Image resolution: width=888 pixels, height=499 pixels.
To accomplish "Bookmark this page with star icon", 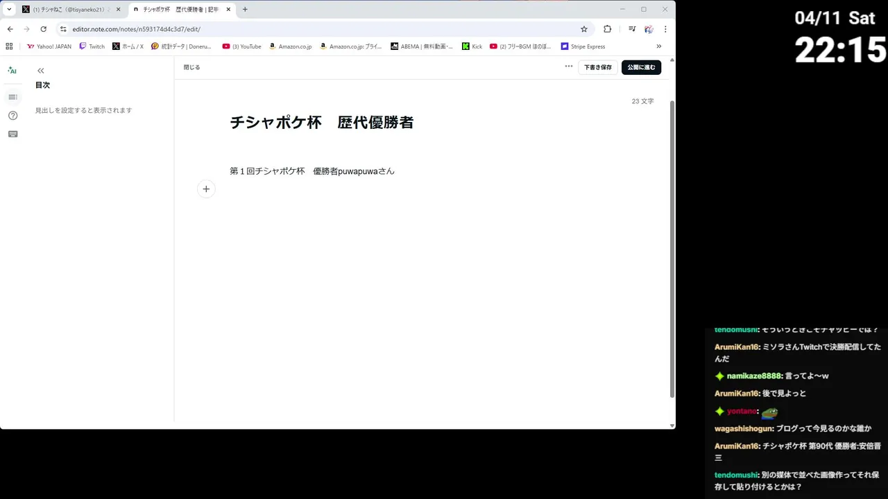I will pos(584,29).
